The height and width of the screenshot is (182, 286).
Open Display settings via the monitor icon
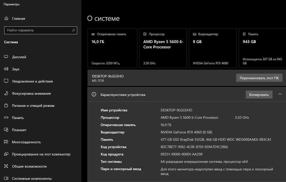click(x=6, y=57)
